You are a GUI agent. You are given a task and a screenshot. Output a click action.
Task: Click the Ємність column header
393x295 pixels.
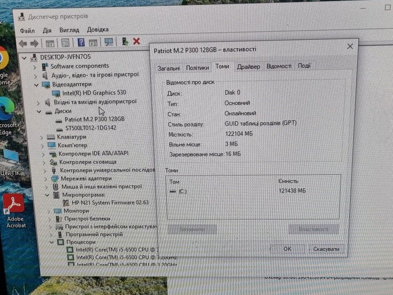click(x=288, y=181)
